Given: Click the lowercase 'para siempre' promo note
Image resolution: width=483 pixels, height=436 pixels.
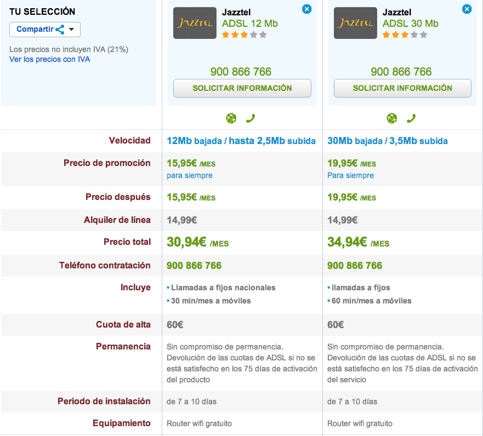Looking at the screenshot, I should point(190,175).
